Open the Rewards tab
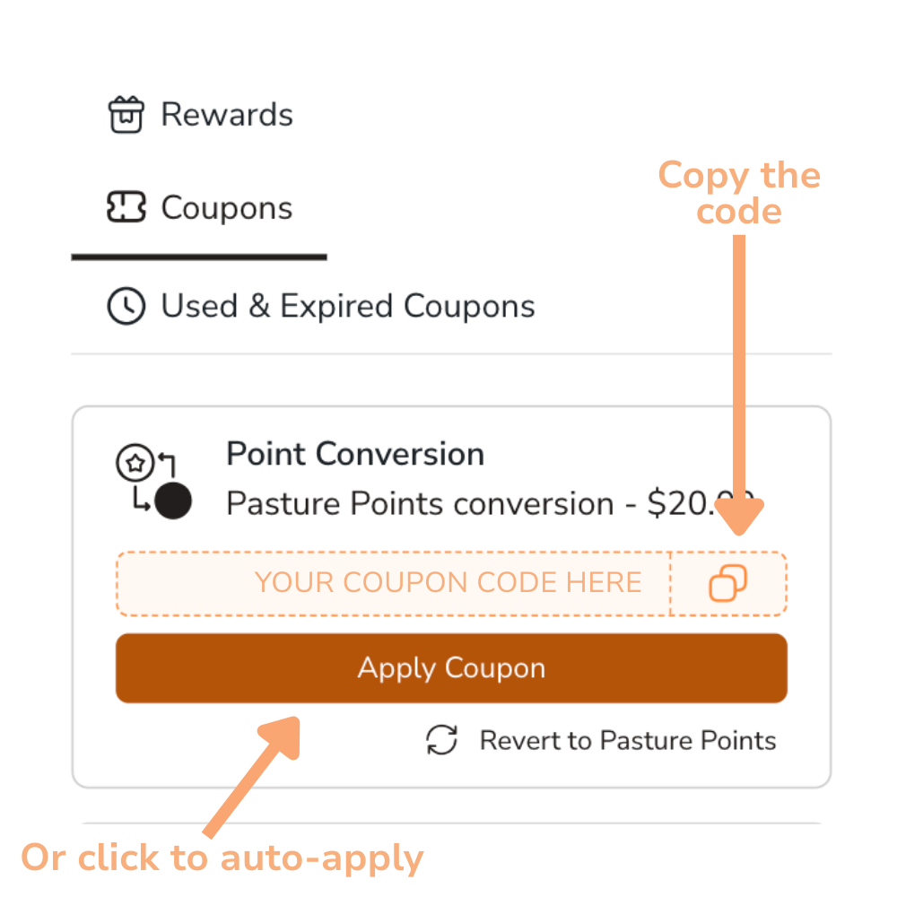Screen dimensions: 897x897 click(226, 115)
